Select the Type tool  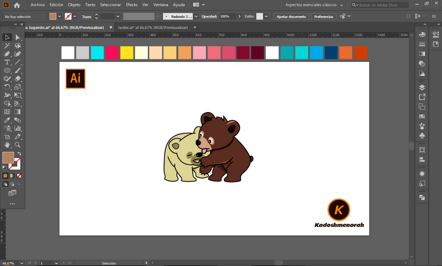tap(7, 62)
